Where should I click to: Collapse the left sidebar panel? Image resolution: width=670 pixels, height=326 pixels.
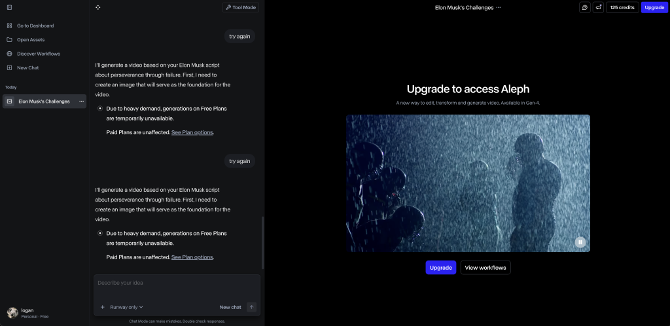click(9, 7)
